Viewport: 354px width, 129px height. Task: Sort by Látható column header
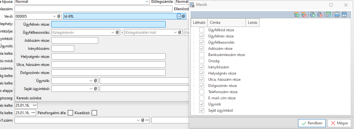[x=199, y=23]
